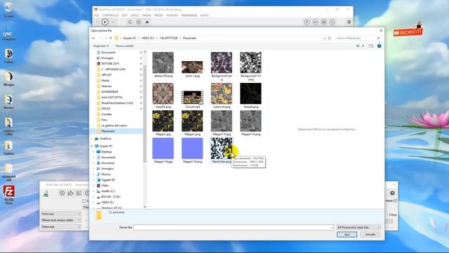Collapse the Questo PC tree node
The image size is (449, 253).
tap(92, 146)
